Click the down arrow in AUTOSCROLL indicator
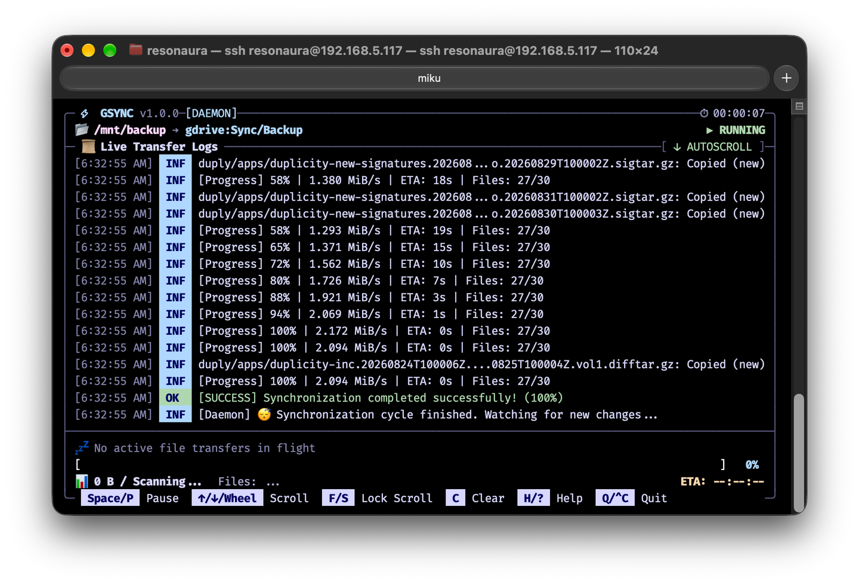 [x=677, y=147]
